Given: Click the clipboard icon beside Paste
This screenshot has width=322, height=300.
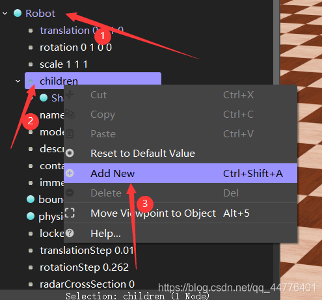Looking at the screenshot, I should pos(70,133).
